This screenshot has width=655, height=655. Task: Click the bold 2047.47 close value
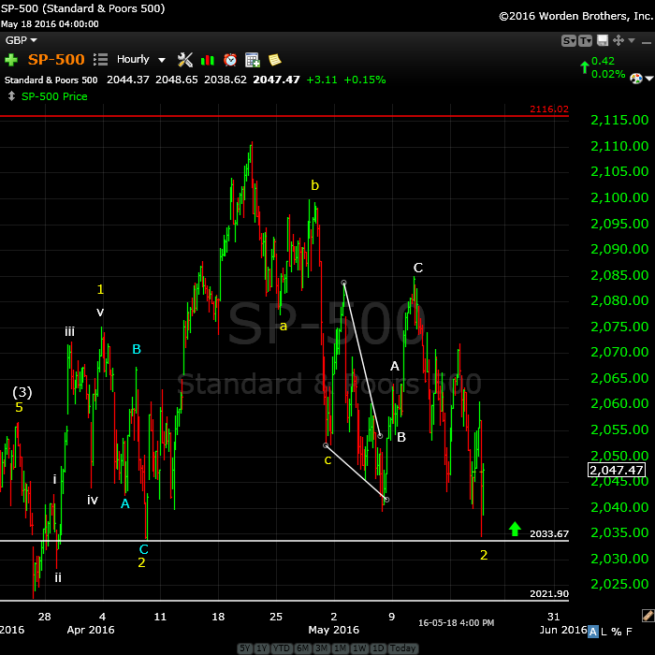point(276,80)
